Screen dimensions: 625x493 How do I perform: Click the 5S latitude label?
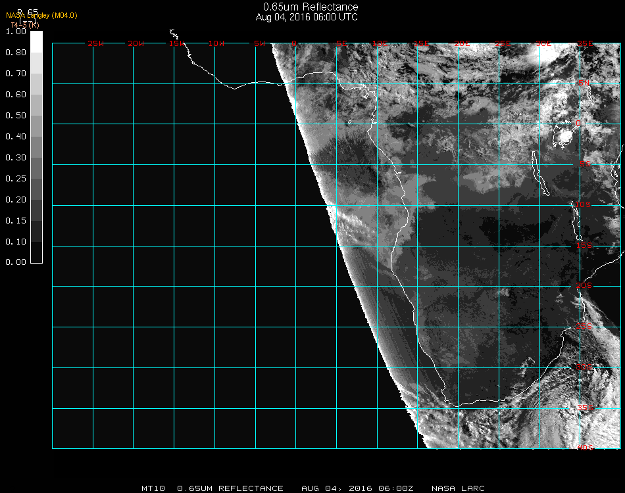point(585,164)
